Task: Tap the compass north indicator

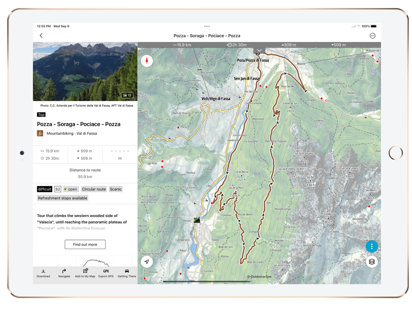Action: (147, 61)
